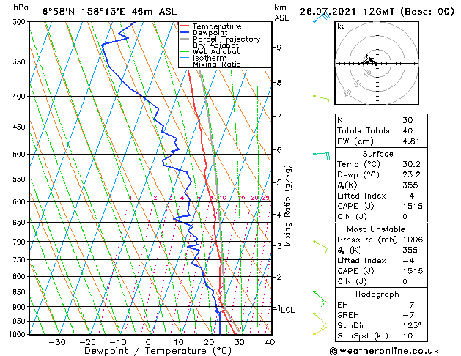Click the 600 hPa pressure level label
This screenshot has height=356, width=461.
tap(21, 201)
